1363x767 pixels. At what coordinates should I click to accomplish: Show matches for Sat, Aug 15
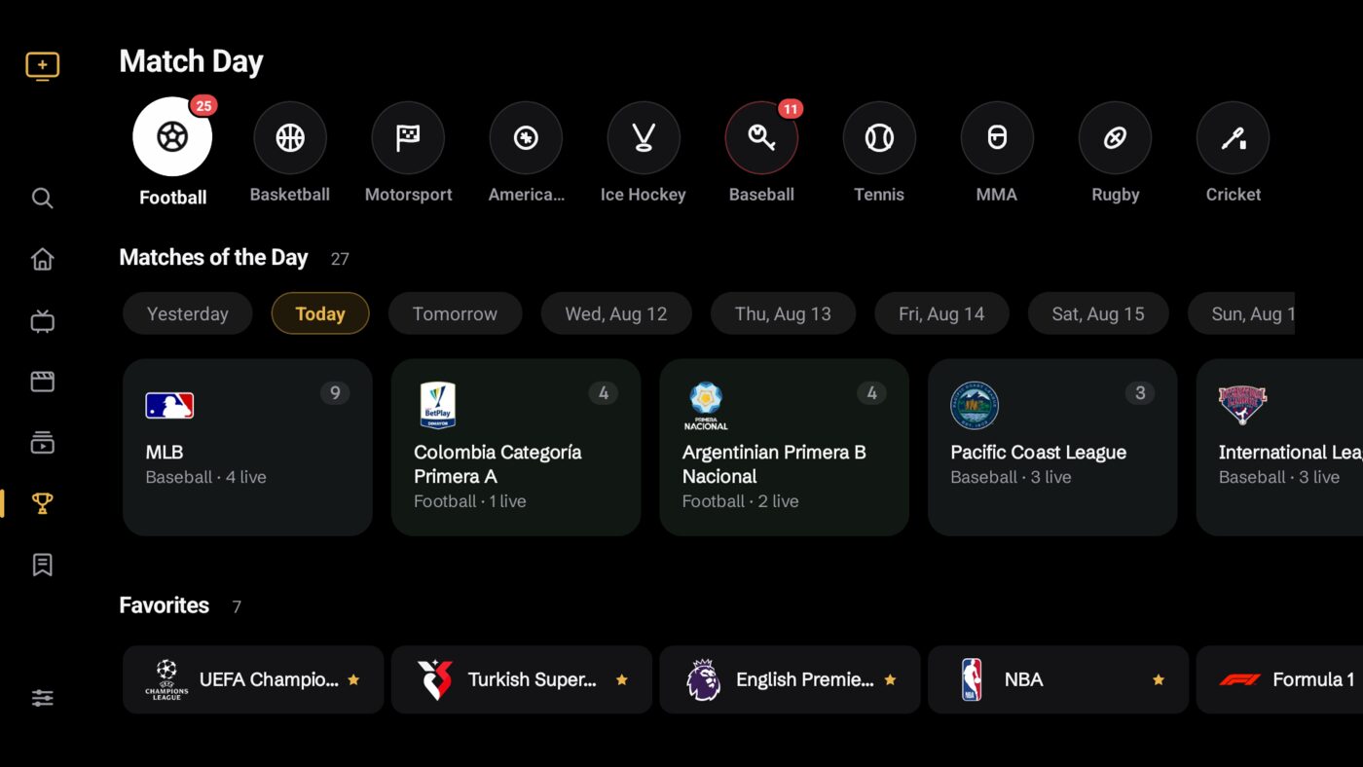tap(1098, 313)
